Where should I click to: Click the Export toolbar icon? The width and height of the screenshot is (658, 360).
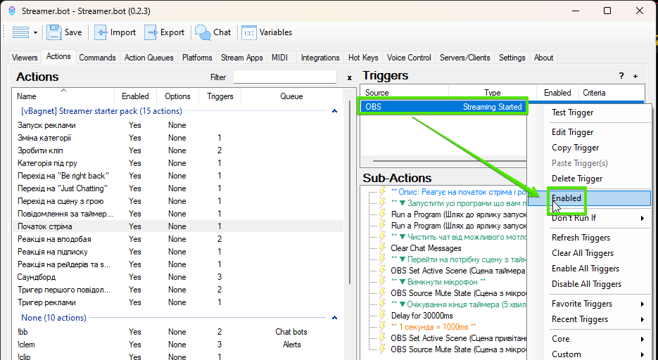coord(151,32)
